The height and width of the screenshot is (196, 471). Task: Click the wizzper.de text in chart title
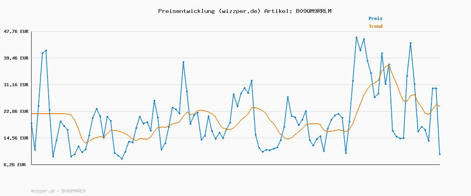pyautogui.click(x=238, y=11)
